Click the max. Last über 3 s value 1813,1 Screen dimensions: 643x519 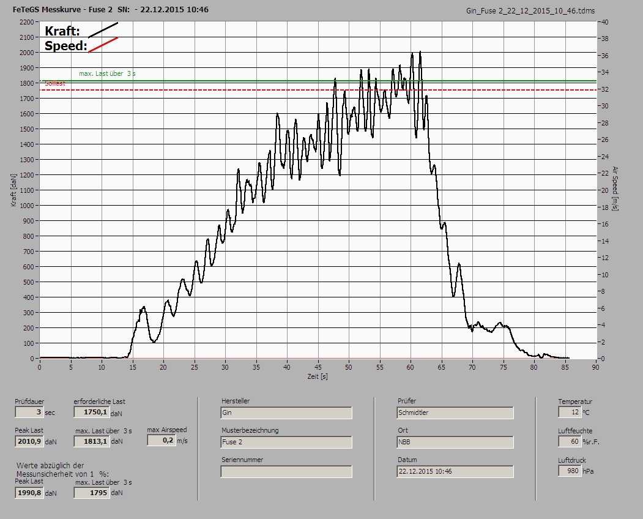91,441
